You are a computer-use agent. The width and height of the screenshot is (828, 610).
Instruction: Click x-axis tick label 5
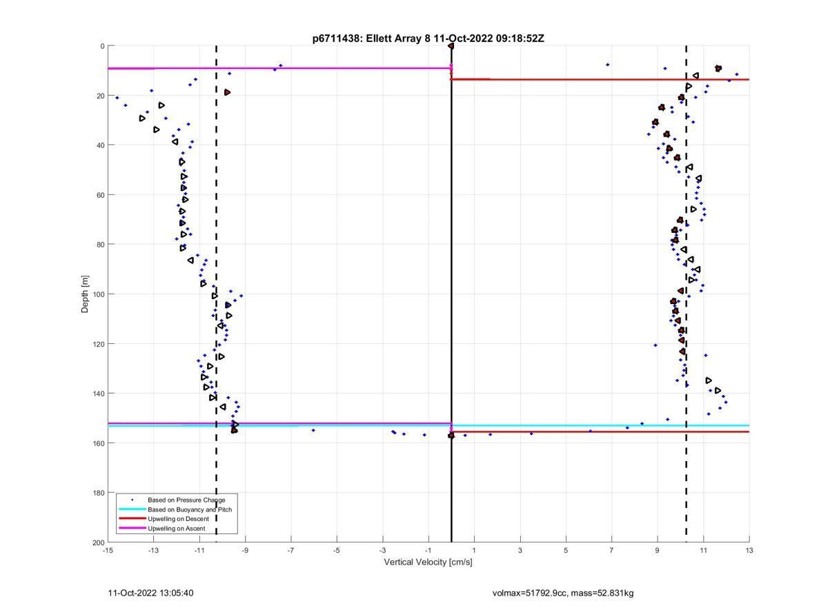point(566,550)
